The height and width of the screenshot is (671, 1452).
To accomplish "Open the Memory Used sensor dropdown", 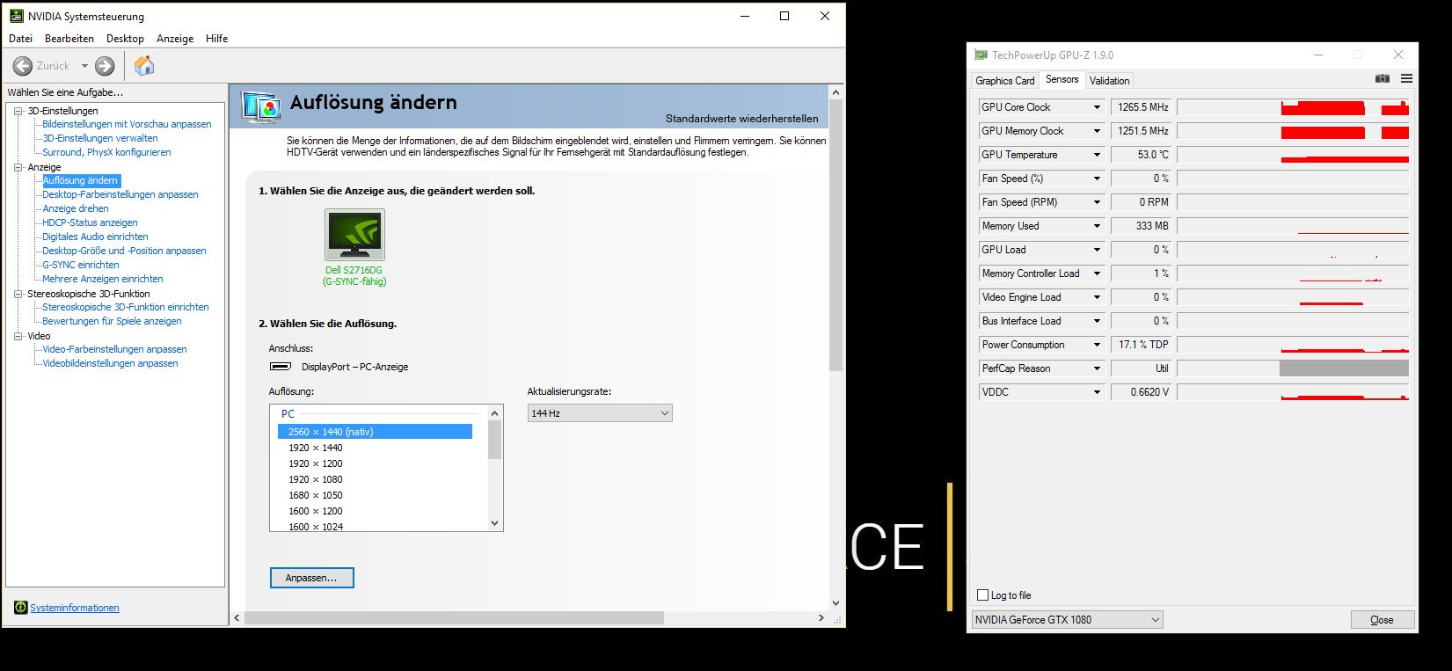I will pyautogui.click(x=1097, y=226).
